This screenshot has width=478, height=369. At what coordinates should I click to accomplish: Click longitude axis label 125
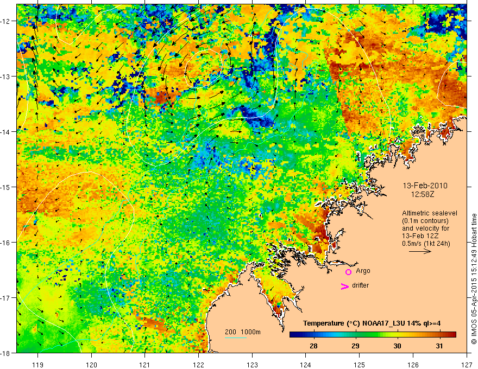click(x=360, y=365)
